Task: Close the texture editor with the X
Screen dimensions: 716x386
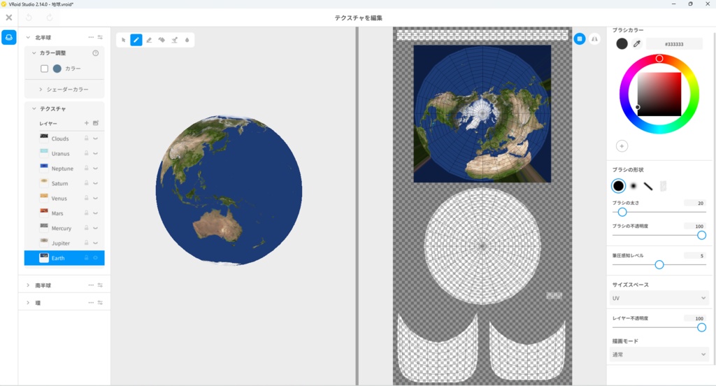Action: (8, 17)
